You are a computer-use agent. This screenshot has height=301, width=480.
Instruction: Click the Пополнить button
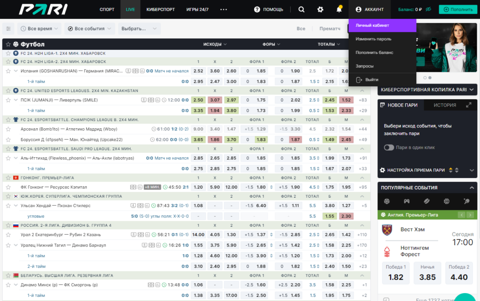pyautogui.click(x=458, y=9)
